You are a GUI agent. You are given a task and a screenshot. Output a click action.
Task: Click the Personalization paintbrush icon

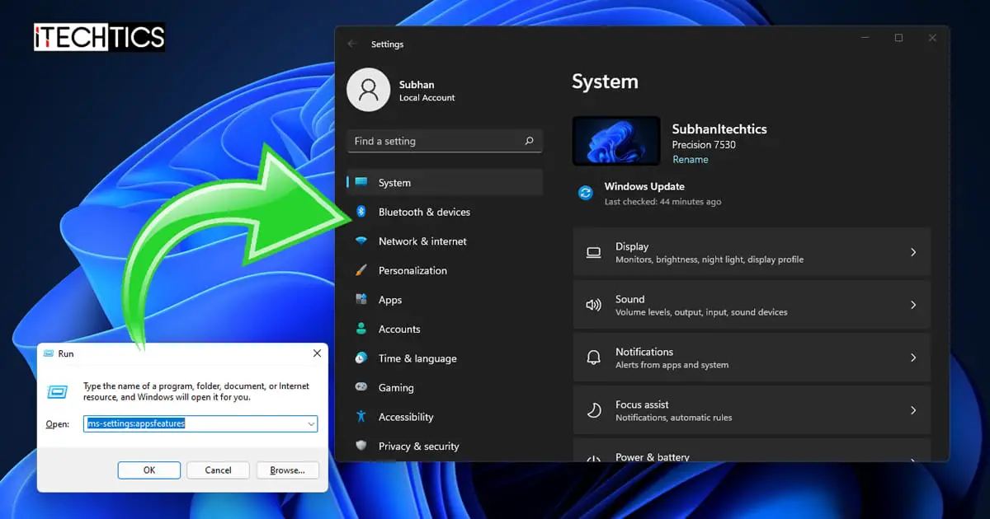(361, 270)
